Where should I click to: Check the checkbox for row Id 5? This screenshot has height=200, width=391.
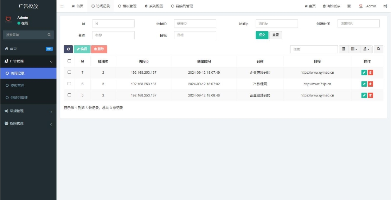point(69,95)
